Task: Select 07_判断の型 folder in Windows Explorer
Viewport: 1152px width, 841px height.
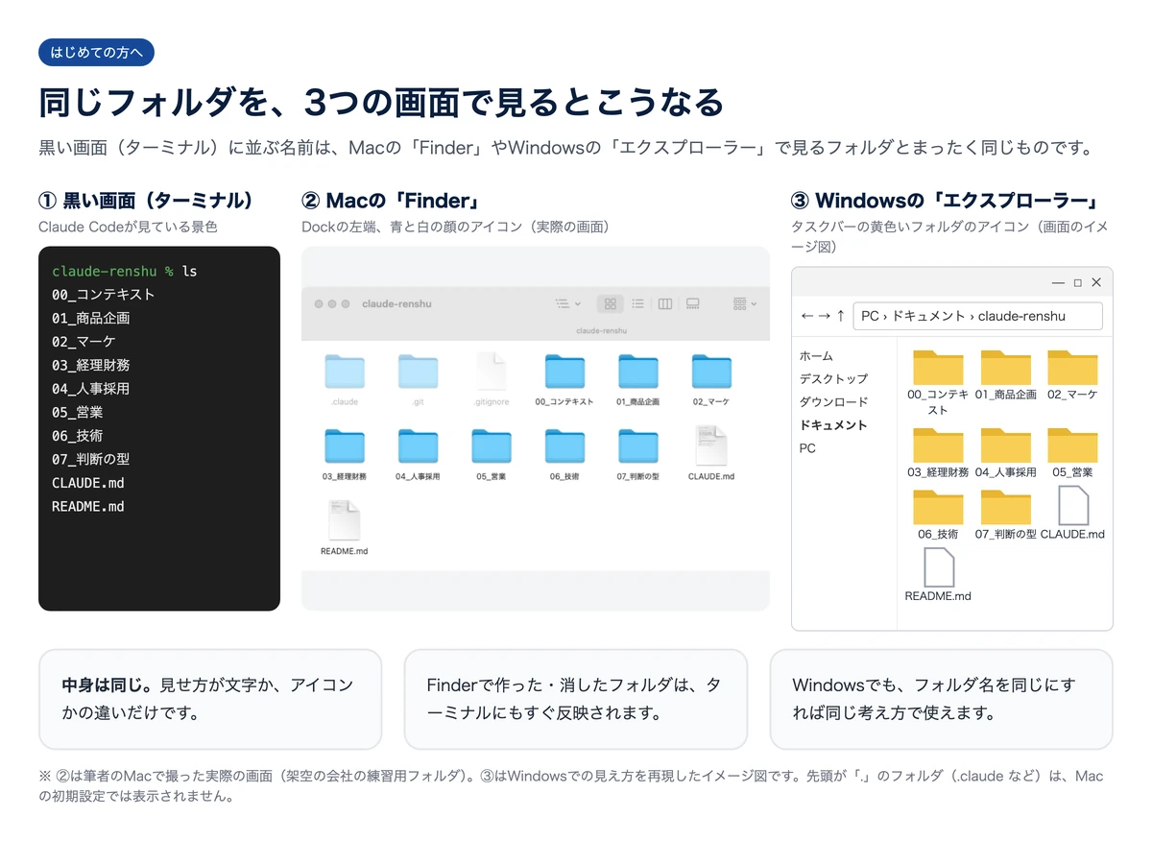Action: click(x=1006, y=515)
